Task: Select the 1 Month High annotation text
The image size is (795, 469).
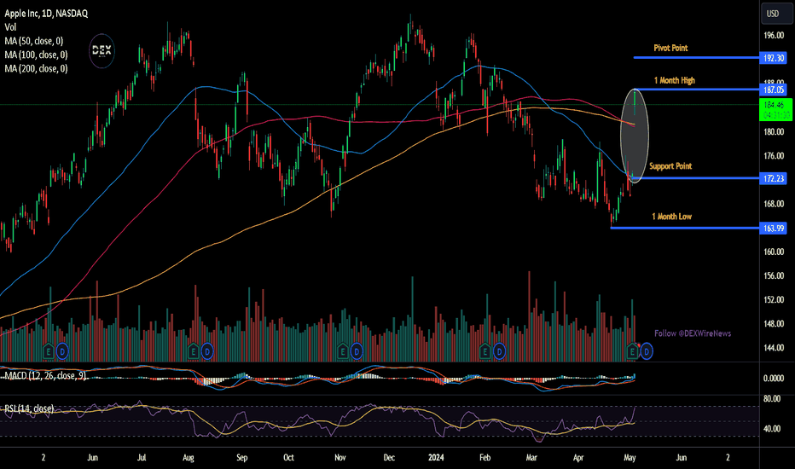Action: [x=675, y=80]
